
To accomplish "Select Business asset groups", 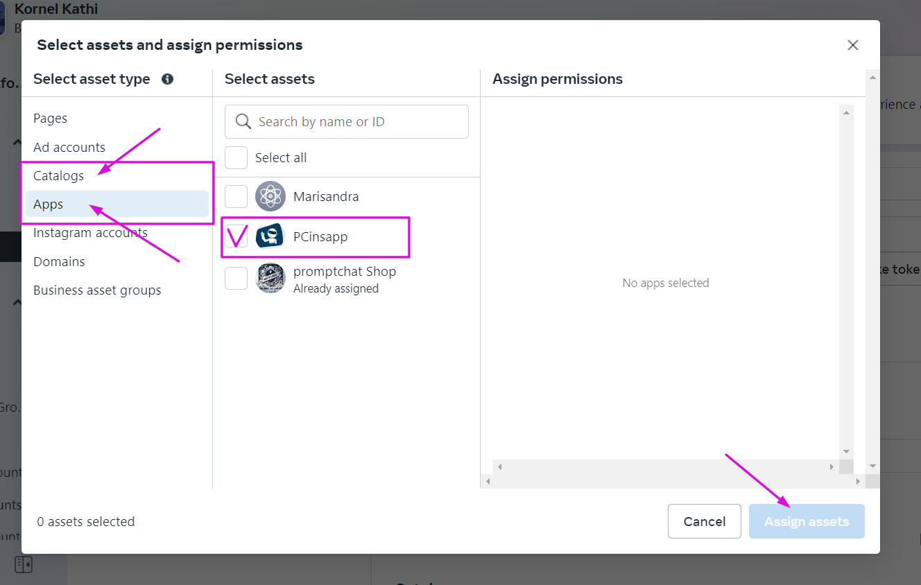I will [x=97, y=290].
